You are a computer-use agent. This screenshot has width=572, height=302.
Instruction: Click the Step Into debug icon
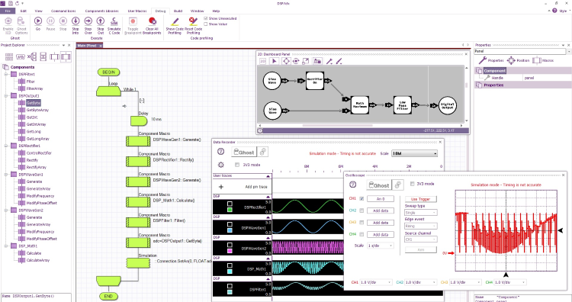pos(76,21)
